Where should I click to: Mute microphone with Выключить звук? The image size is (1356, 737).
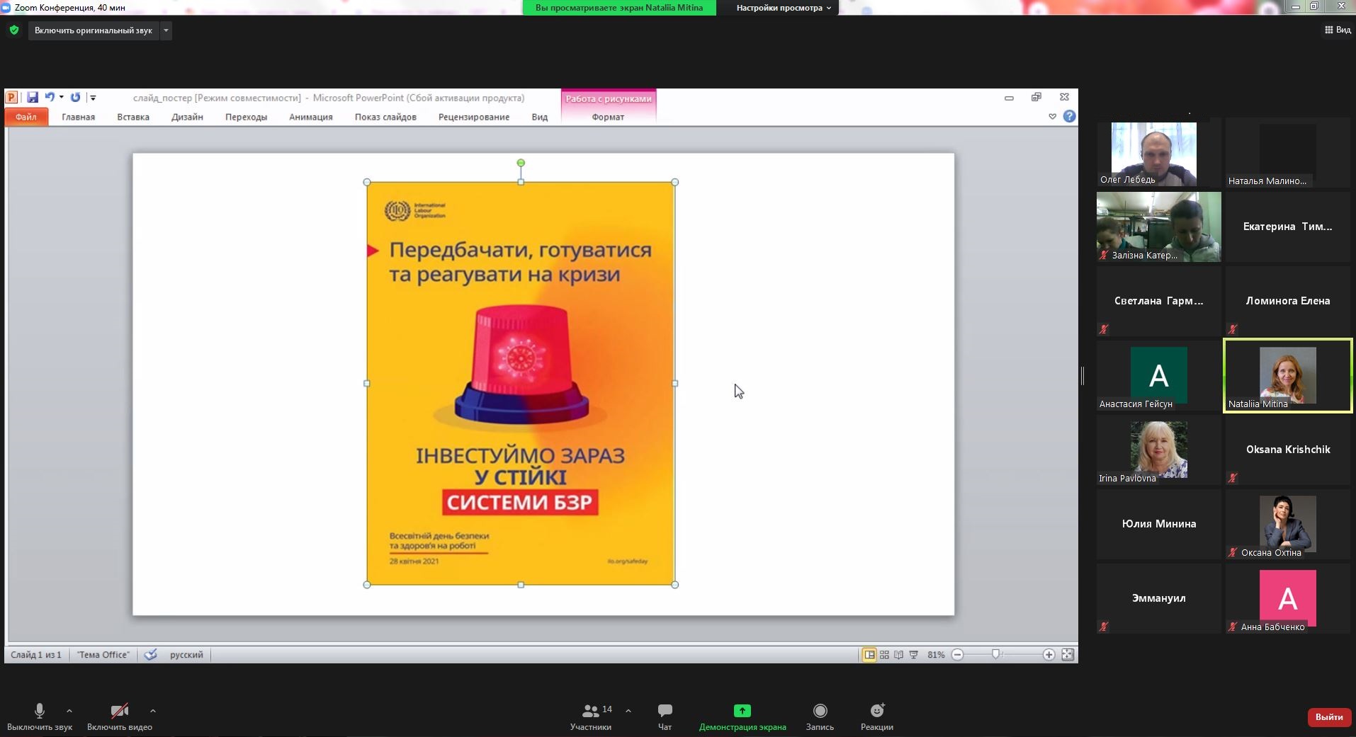coord(40,716)
